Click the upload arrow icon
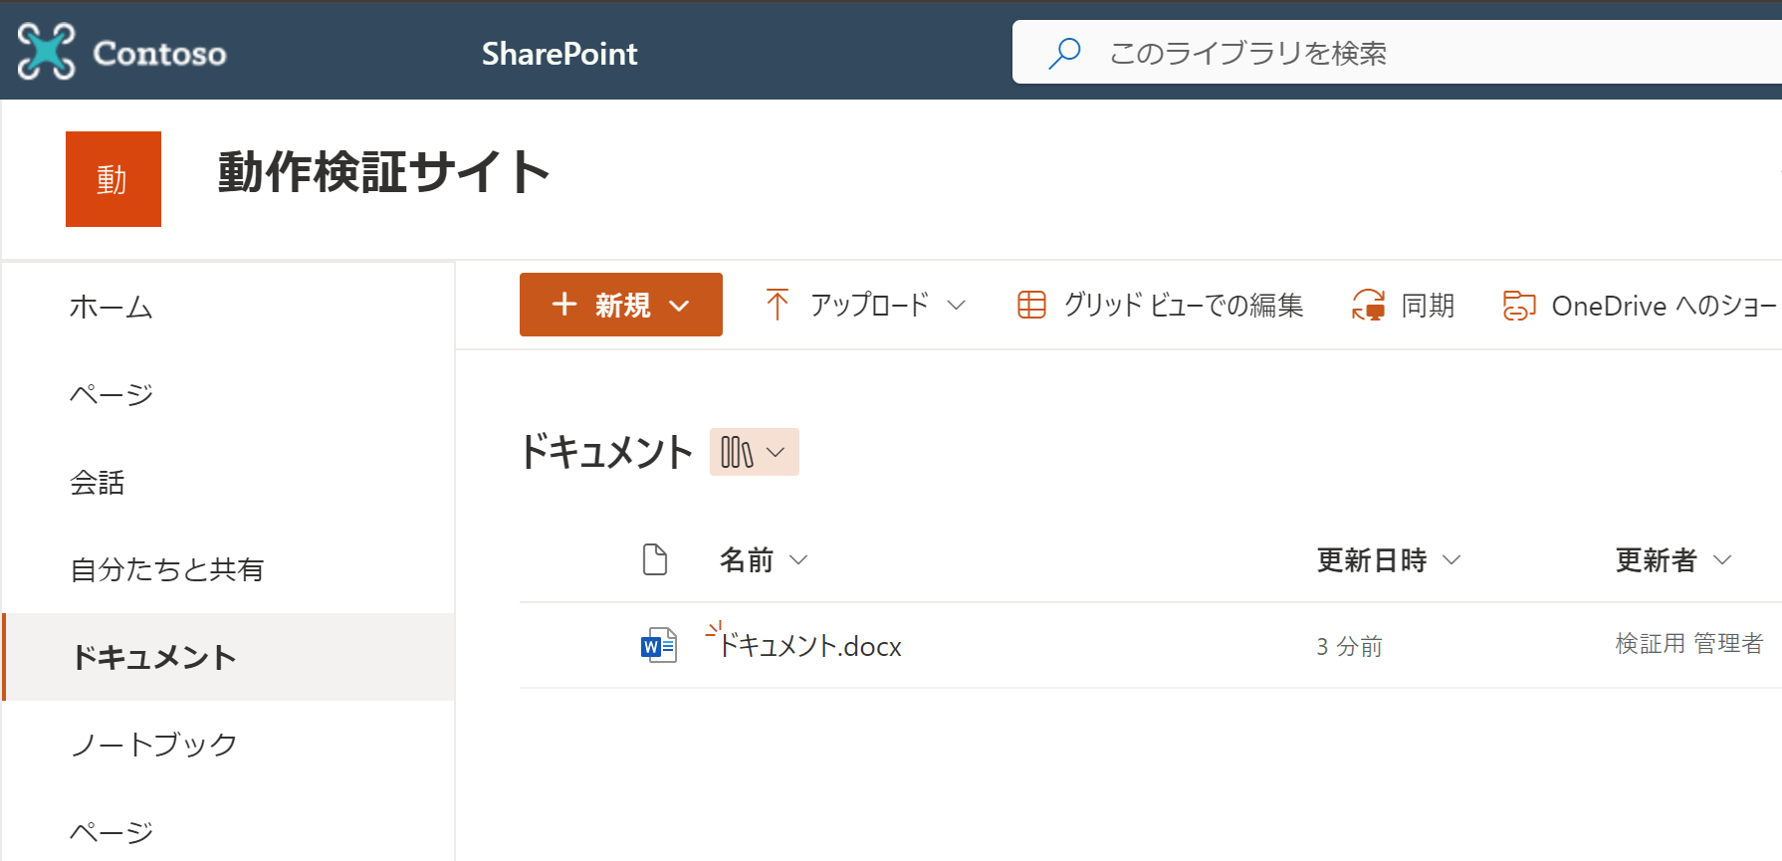 tap(777, 305)
